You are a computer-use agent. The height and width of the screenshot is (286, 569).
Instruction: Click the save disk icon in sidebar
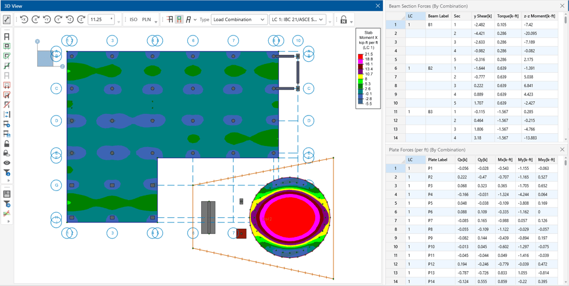[7, 194]
